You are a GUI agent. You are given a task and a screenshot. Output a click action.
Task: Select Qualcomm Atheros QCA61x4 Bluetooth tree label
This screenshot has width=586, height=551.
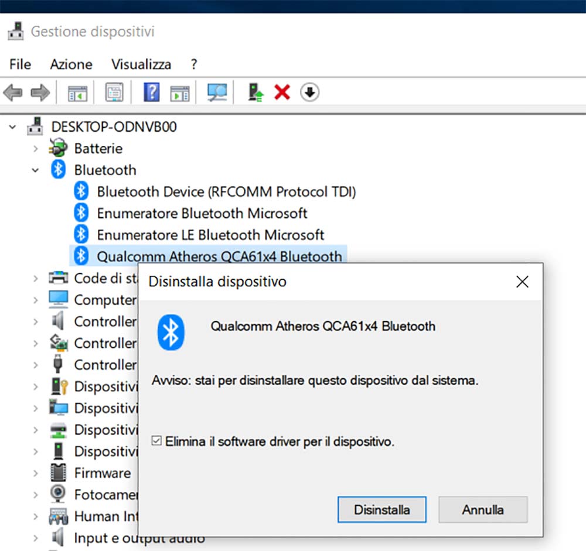coord(219,256)
